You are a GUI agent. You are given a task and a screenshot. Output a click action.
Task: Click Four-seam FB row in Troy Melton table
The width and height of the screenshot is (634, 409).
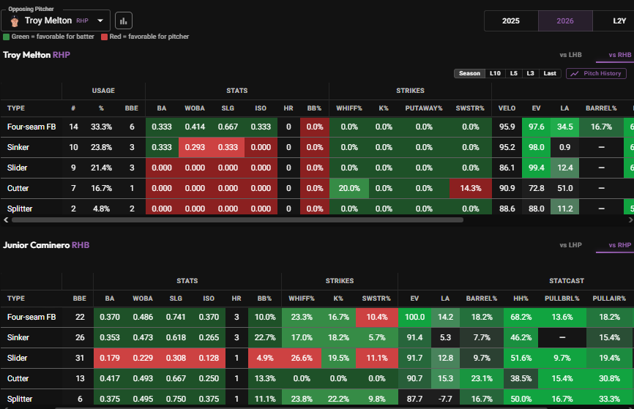pyautogui.click(x=317, y=127)
